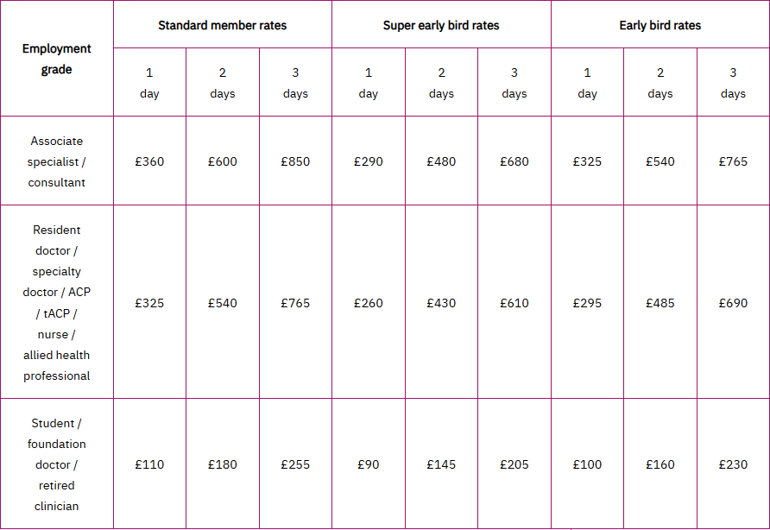Select the £290 super early bird price
The height and width of the screenshot is (530, 770).
click(x=369, y=161)
